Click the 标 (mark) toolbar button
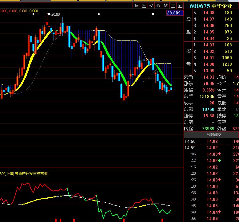Screen dimensions: 239x222 [x=137, y=6]
